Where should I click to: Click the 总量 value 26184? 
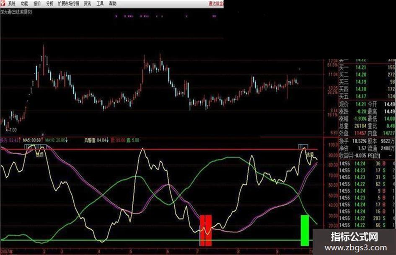[360, 126]
